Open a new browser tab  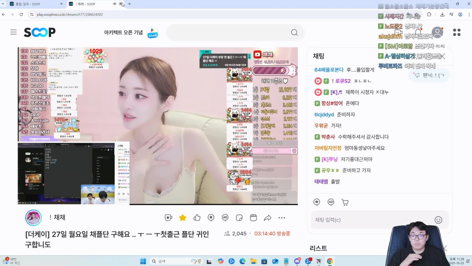pyautogui.click(x=130, y=4)
